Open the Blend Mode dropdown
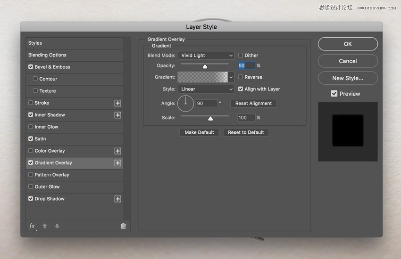Viewport: 401px width, 259px height. (x=206, y=56)
